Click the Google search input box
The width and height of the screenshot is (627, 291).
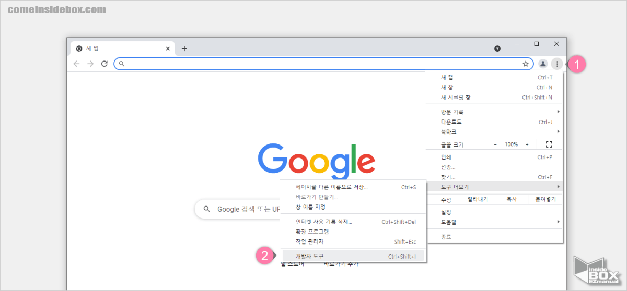pos(238,209)
